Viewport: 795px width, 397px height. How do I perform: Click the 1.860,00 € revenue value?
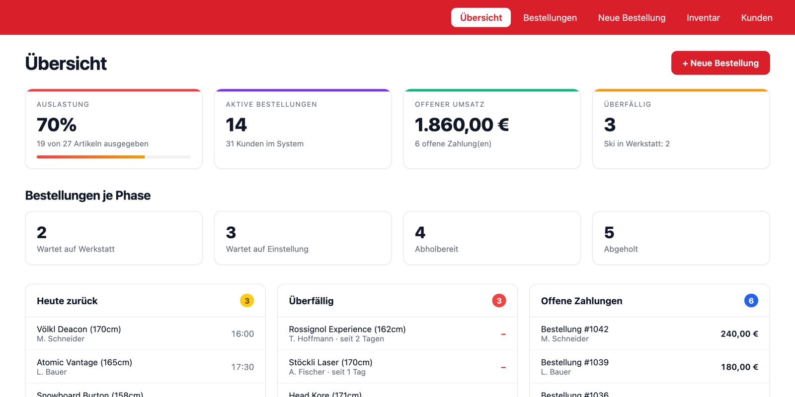[x=462, y=125]
